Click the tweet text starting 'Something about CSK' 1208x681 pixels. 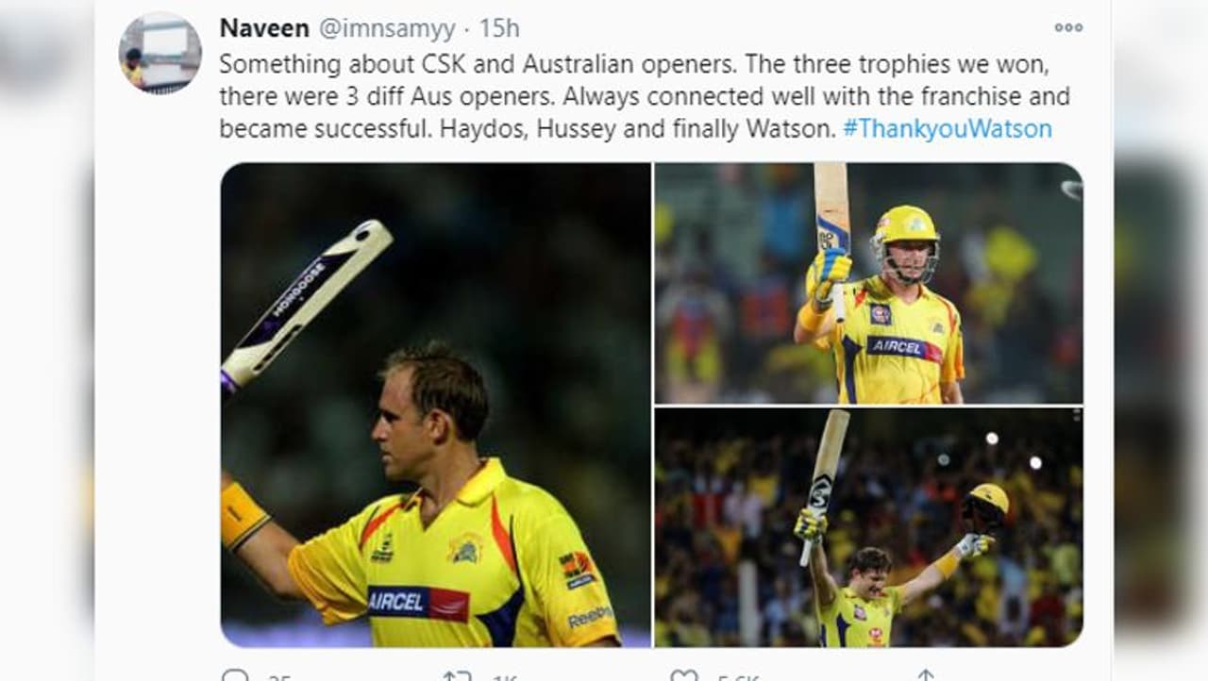645,97
